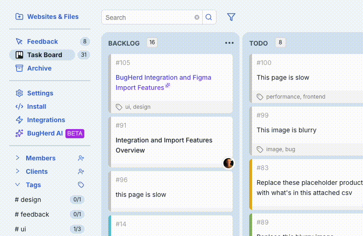Click the tag icon on task #105

[119, 107]
